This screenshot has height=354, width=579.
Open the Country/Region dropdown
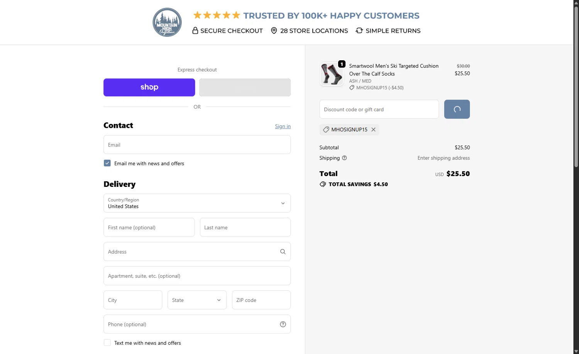[x=197, y=203]
